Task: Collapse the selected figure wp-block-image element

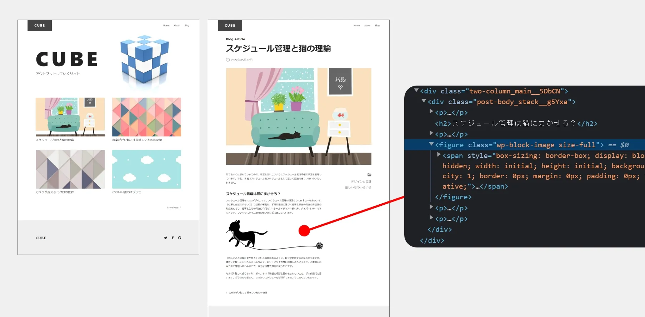Action: pos(431,144)
